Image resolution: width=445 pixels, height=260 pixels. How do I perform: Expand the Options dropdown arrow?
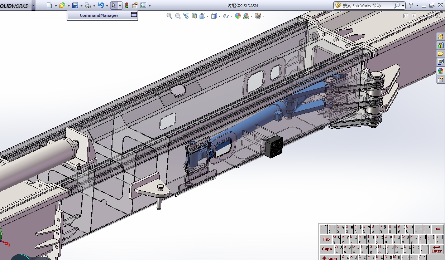(149, 6)
